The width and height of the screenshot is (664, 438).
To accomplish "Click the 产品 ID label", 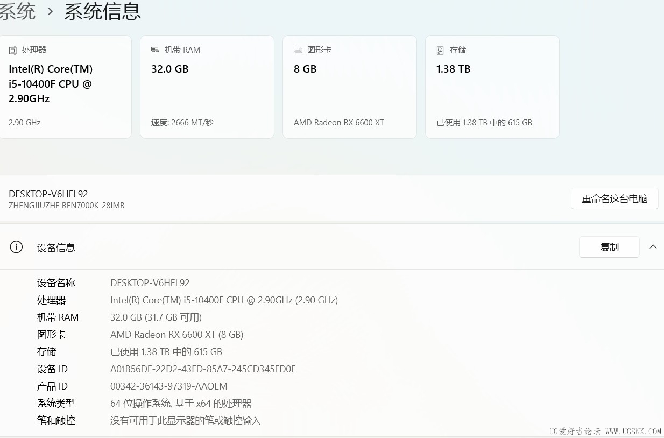I will coord(52,386).
